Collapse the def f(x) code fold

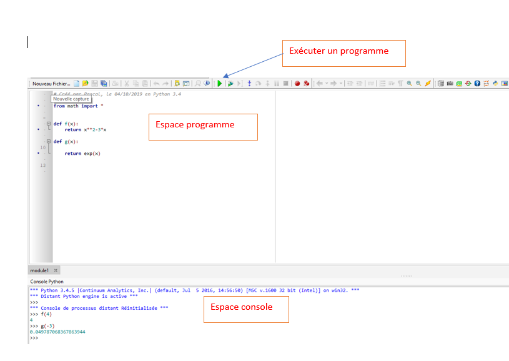[49, 124]
